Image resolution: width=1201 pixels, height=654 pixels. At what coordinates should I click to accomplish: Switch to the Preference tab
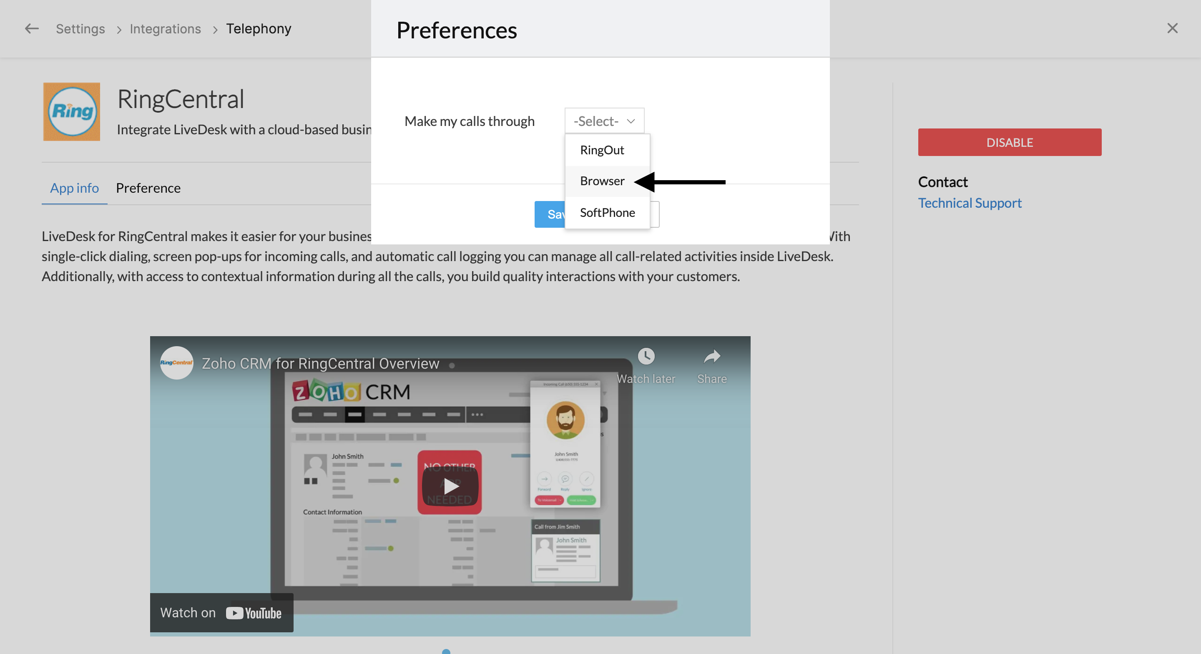[x=148, y=188]
